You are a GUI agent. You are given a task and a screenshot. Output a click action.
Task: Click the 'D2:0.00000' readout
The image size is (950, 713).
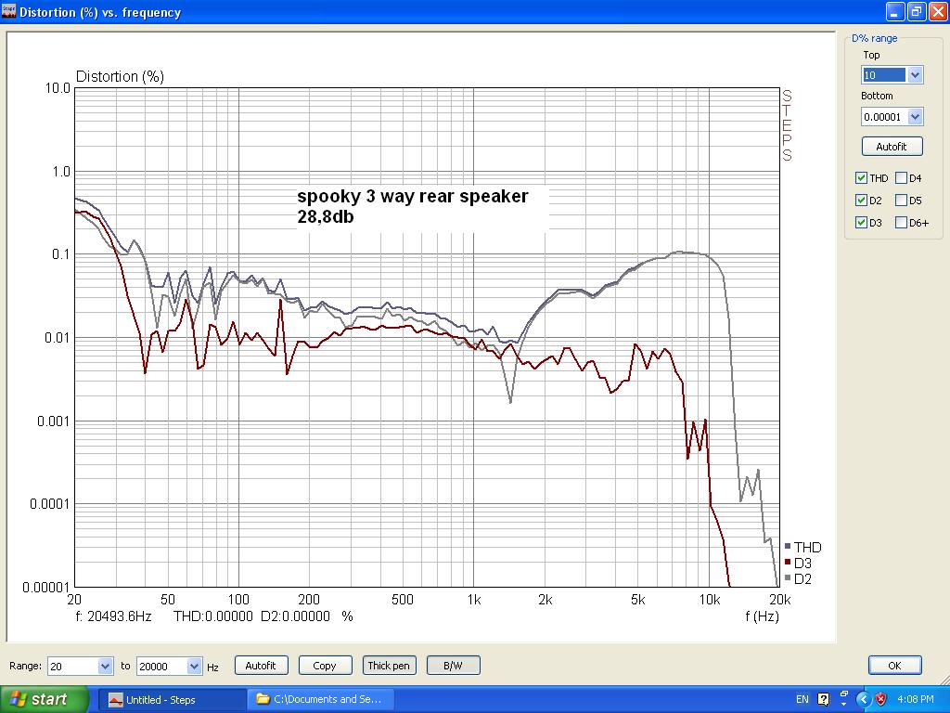(x=296, y=616)
